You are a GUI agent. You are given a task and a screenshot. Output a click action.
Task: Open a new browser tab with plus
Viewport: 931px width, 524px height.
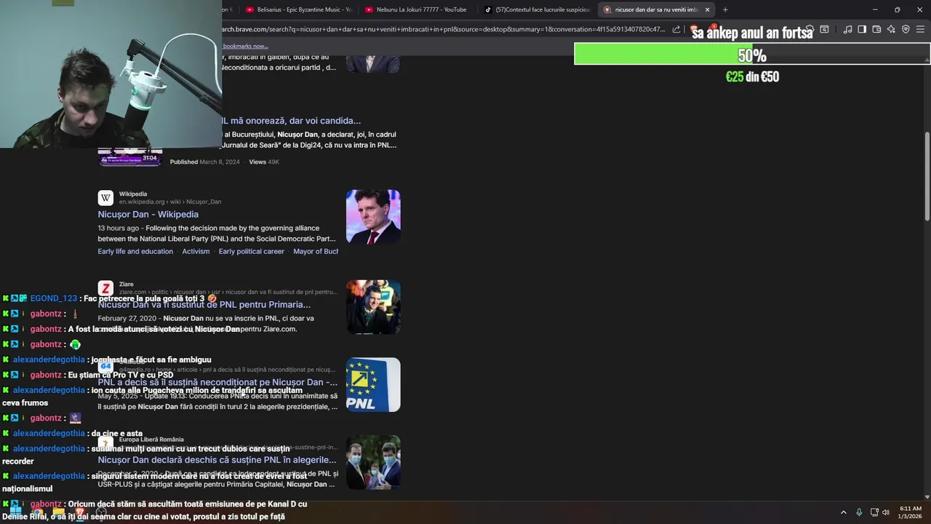point(725,9)
